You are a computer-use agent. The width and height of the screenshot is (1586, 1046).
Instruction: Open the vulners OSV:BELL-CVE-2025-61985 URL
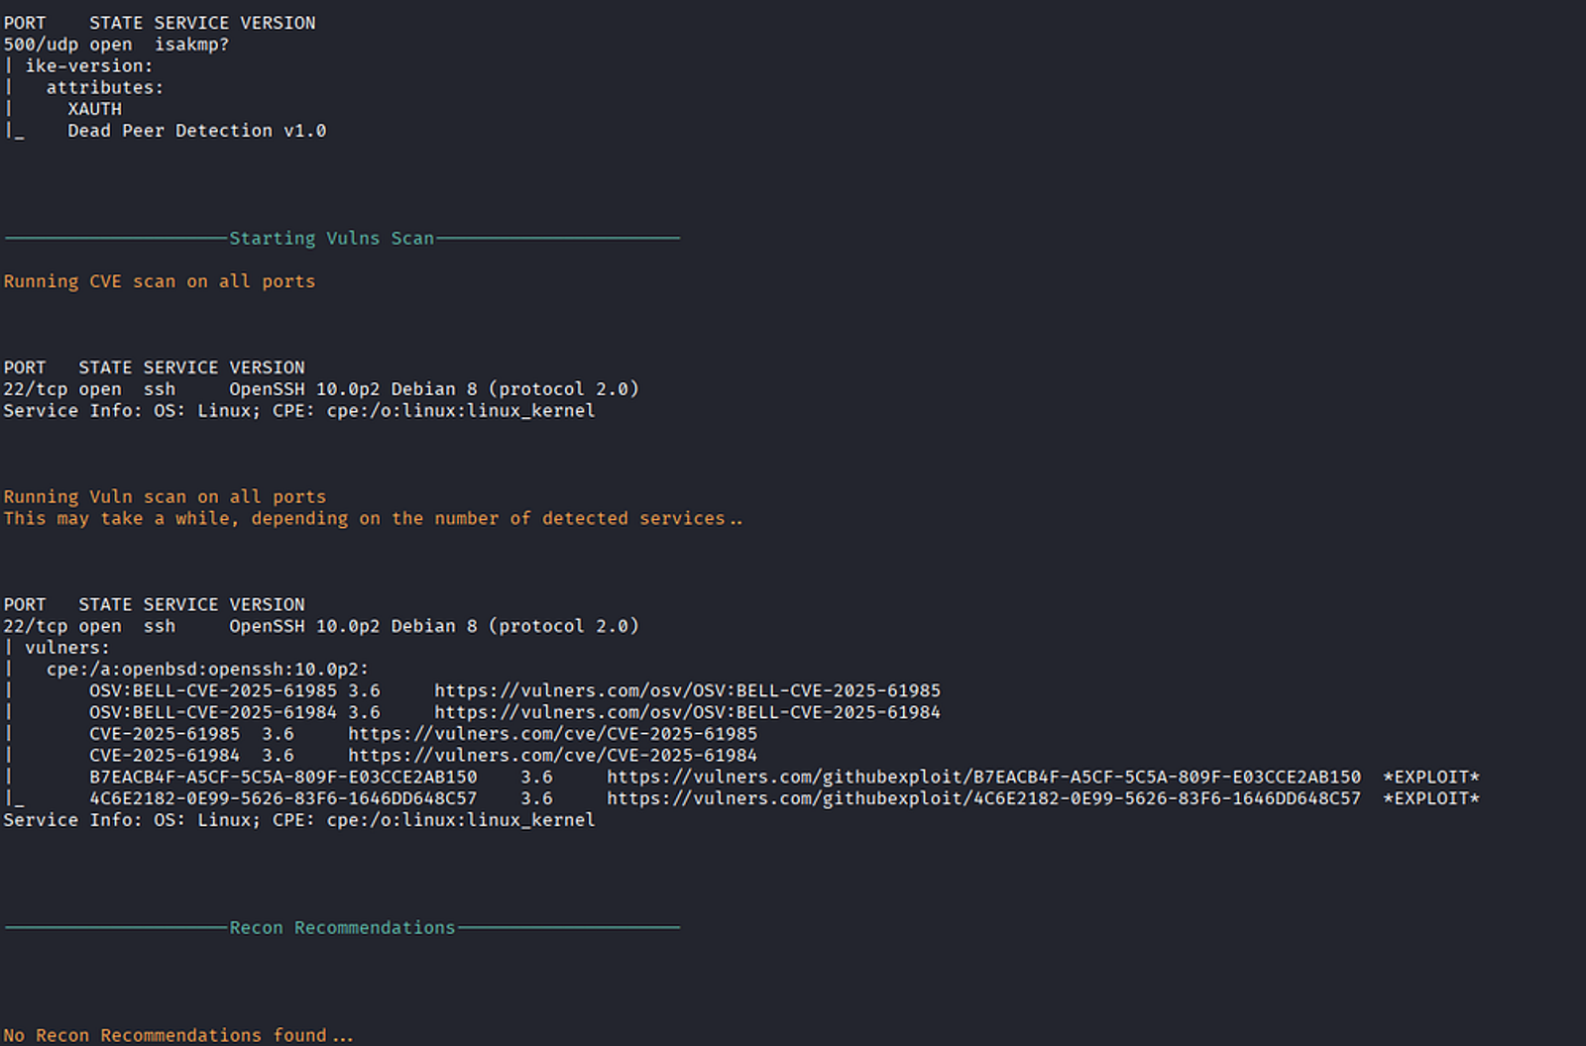[x=687, y=690]
